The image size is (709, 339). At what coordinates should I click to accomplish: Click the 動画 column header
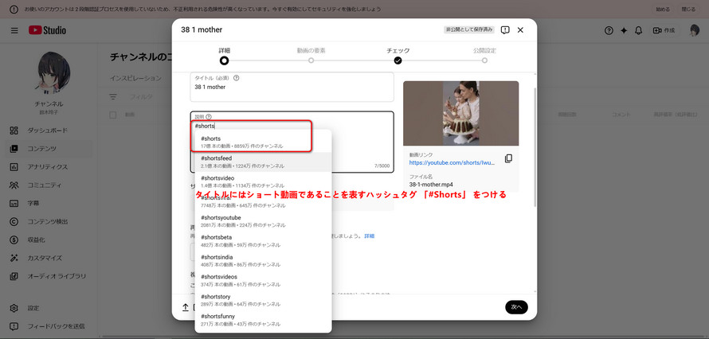pos(130,115)
